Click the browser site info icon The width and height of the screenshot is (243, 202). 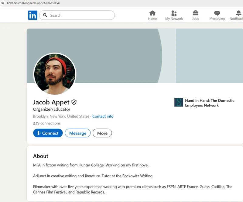(x=3, y=3)
